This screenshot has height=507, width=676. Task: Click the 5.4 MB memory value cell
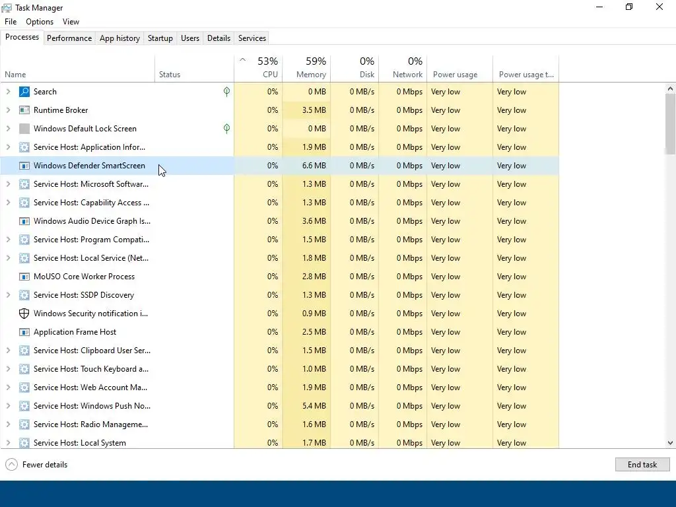pyautogui.click(x=306, y=406)
